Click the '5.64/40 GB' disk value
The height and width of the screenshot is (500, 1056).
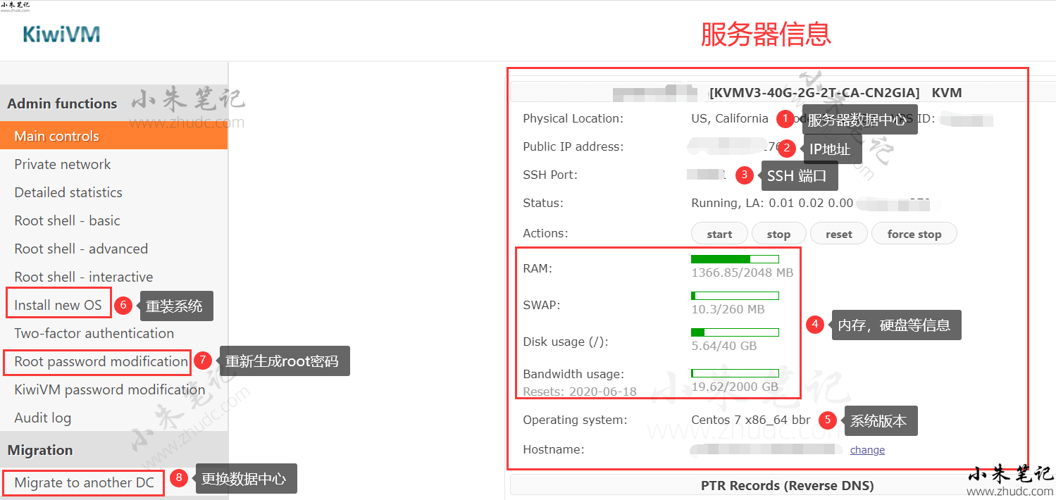pos(724,346)
